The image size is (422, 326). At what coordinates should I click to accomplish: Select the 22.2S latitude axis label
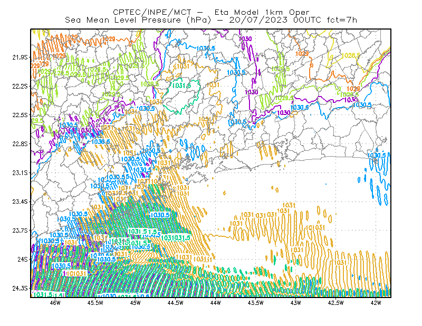[x=20, y=86]
